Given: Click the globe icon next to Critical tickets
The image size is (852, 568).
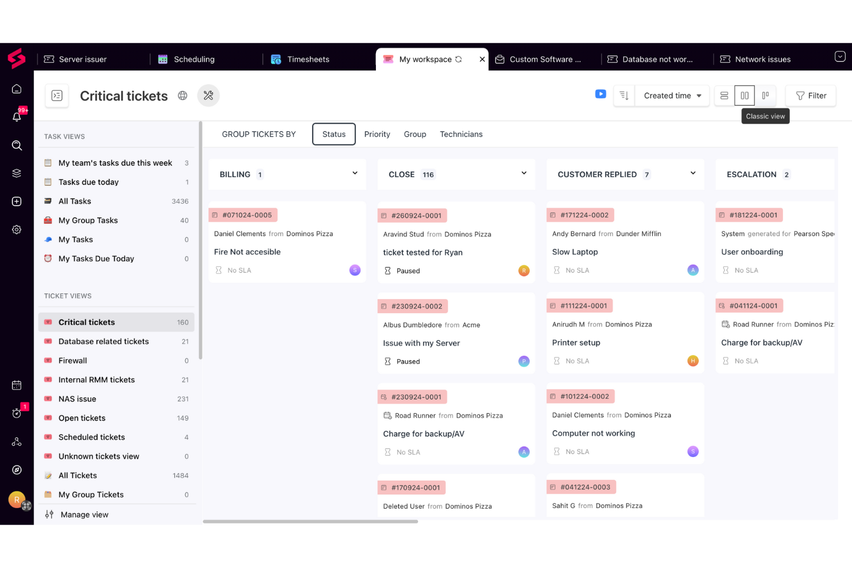Looking at the screenshot, I should pos(182,96).
